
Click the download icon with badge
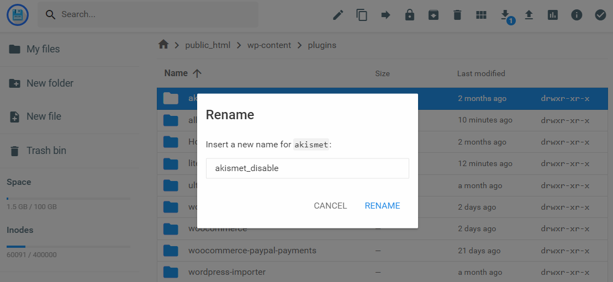(x=505, y=15)
